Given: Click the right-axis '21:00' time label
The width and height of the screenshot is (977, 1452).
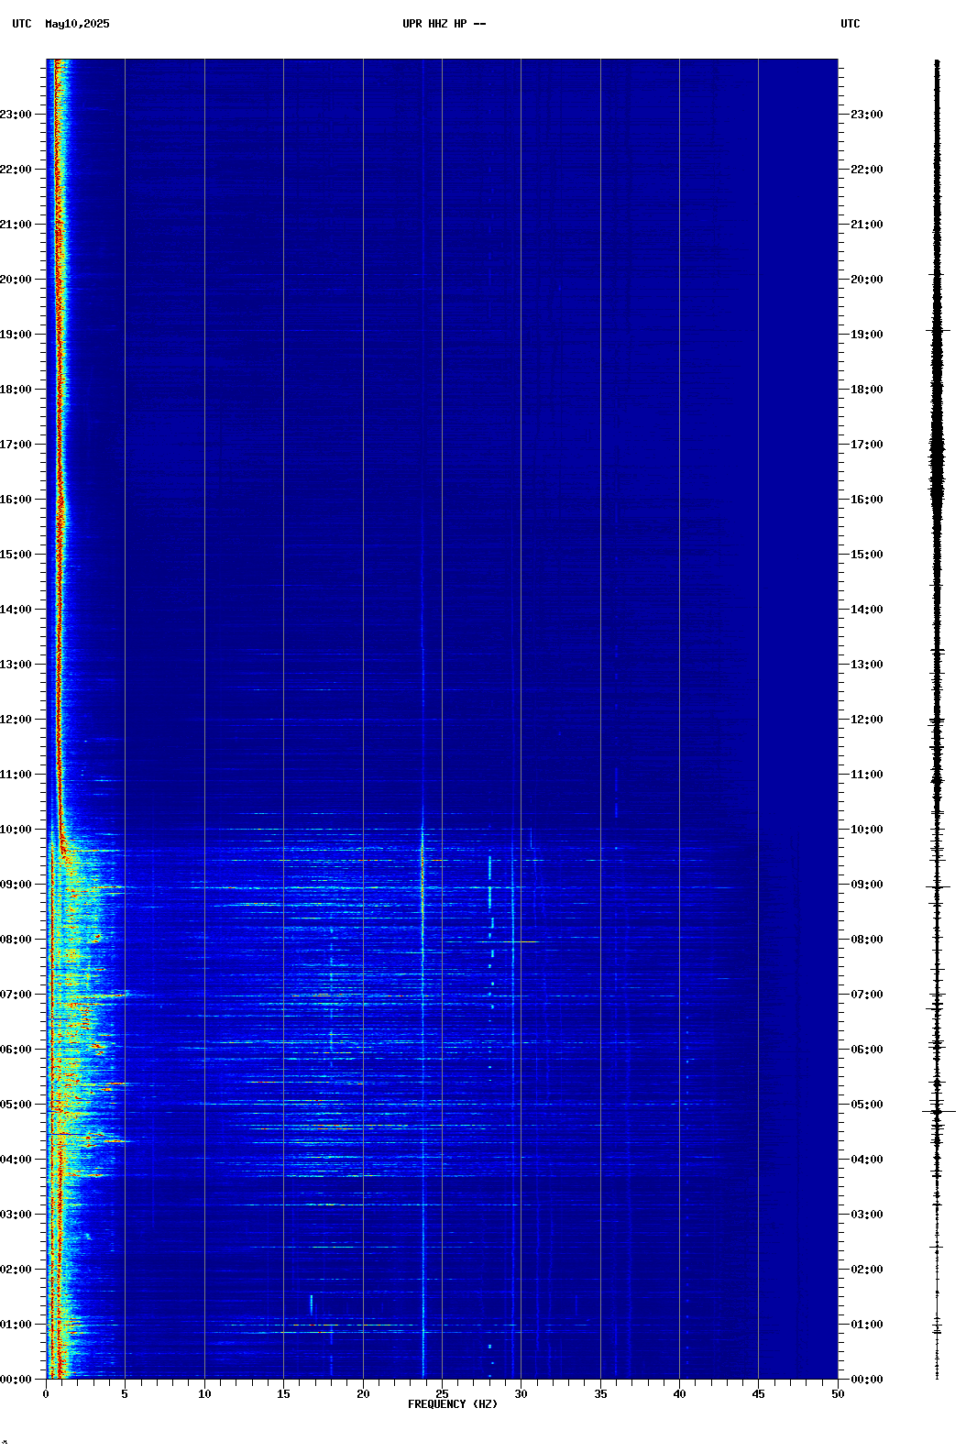Looking at the screenshot, I should coord(867,225).
